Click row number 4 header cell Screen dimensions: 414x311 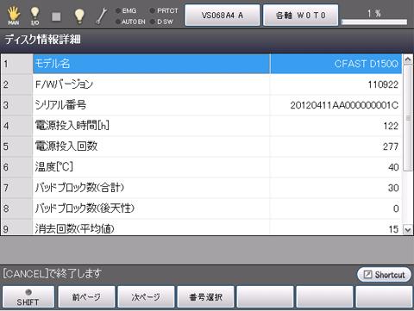[17, 126]
